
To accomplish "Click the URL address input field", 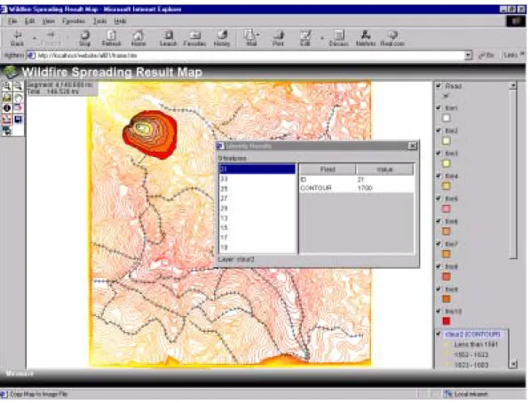I will 250,55.
